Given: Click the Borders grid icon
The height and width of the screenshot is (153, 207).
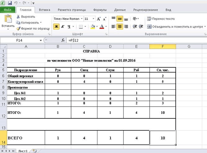Looking at the screenshot, I should 81,27.
